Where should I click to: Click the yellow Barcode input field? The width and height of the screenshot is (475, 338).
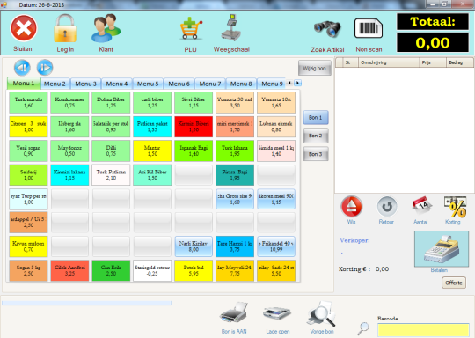[x=423, y=330]
